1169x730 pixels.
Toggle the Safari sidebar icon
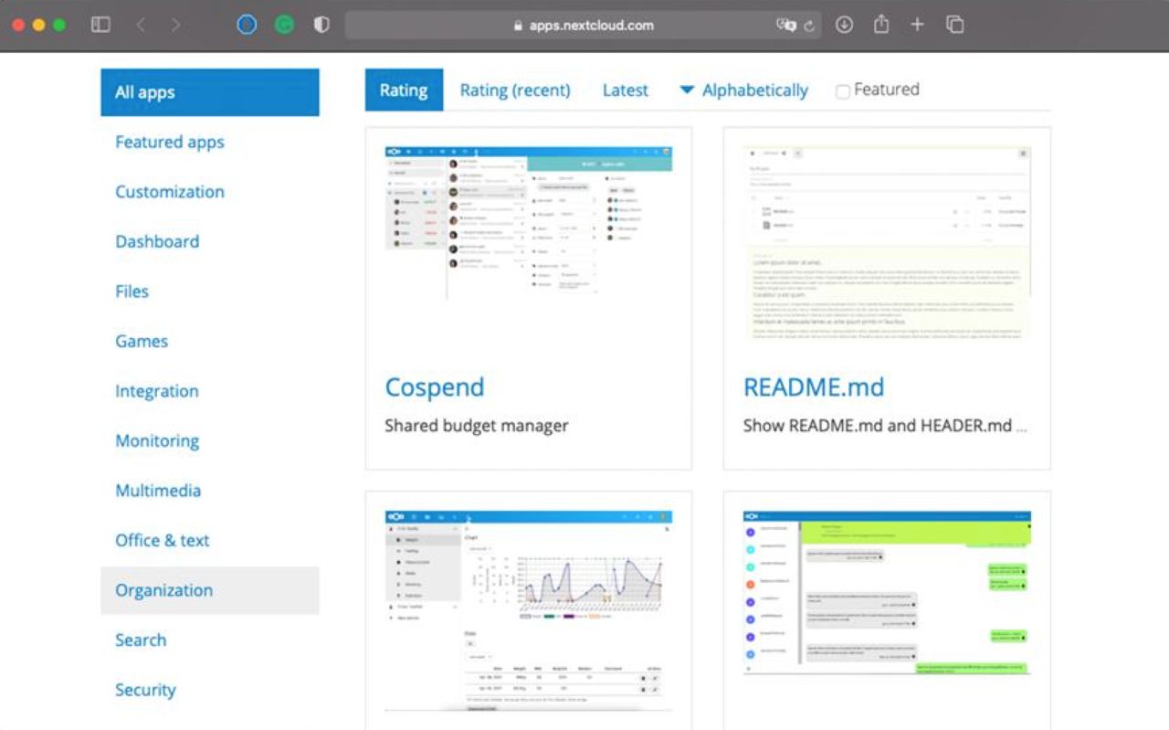100,26
